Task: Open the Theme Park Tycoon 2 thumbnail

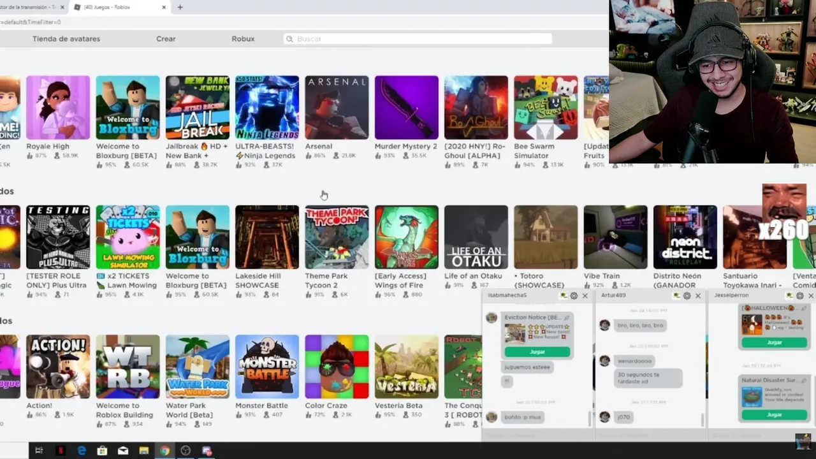Action: 337,237
